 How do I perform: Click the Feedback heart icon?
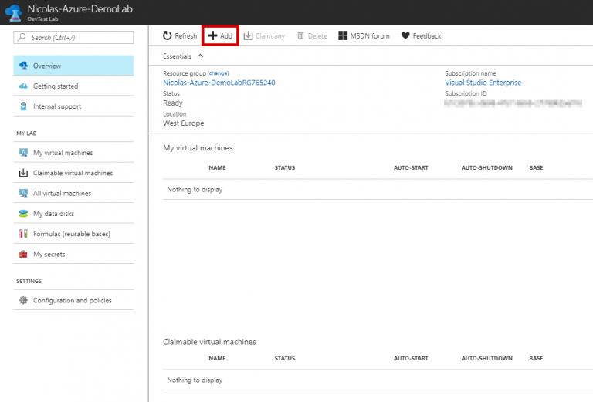coord(405,35)
